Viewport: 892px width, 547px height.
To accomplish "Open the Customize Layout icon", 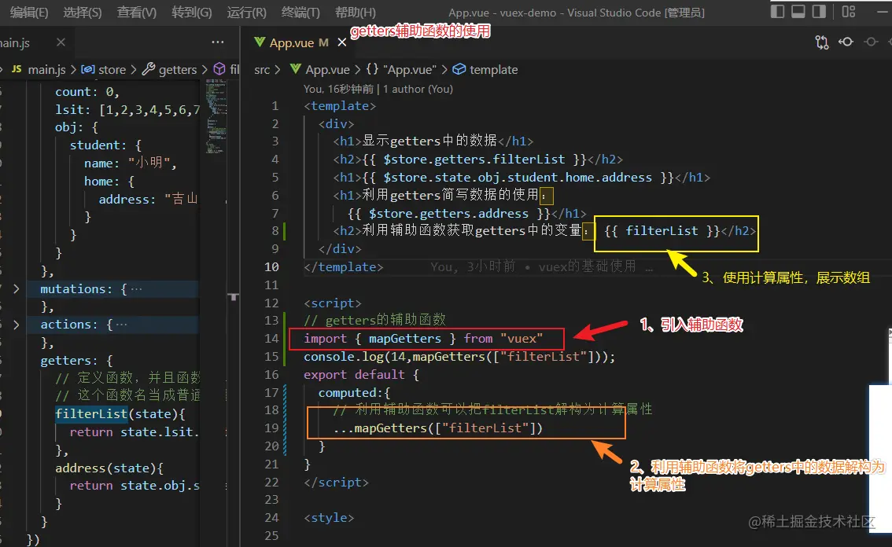I will [849, 11].
